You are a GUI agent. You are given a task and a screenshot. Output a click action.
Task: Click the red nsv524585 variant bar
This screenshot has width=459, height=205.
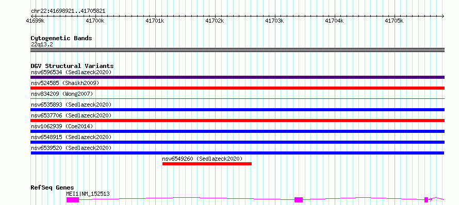click(x=237, y=88)
